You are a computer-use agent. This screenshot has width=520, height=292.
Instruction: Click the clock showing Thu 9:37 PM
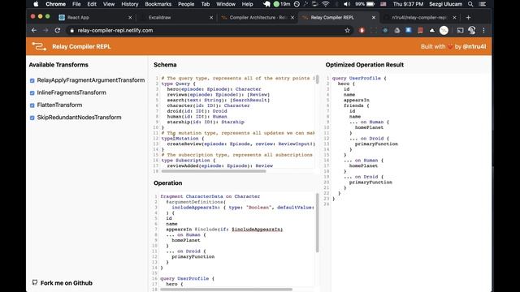point(408,4)
